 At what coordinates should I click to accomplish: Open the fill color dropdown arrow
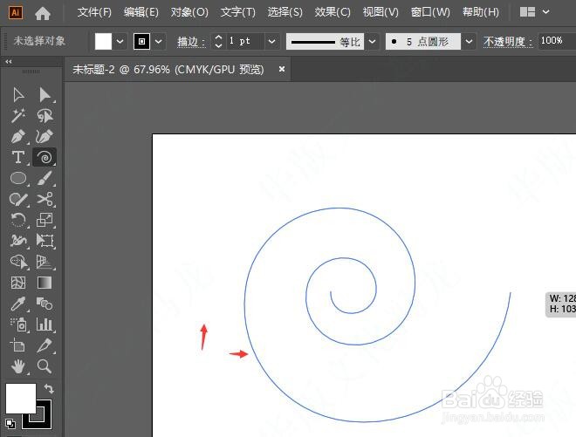[120, 42]
